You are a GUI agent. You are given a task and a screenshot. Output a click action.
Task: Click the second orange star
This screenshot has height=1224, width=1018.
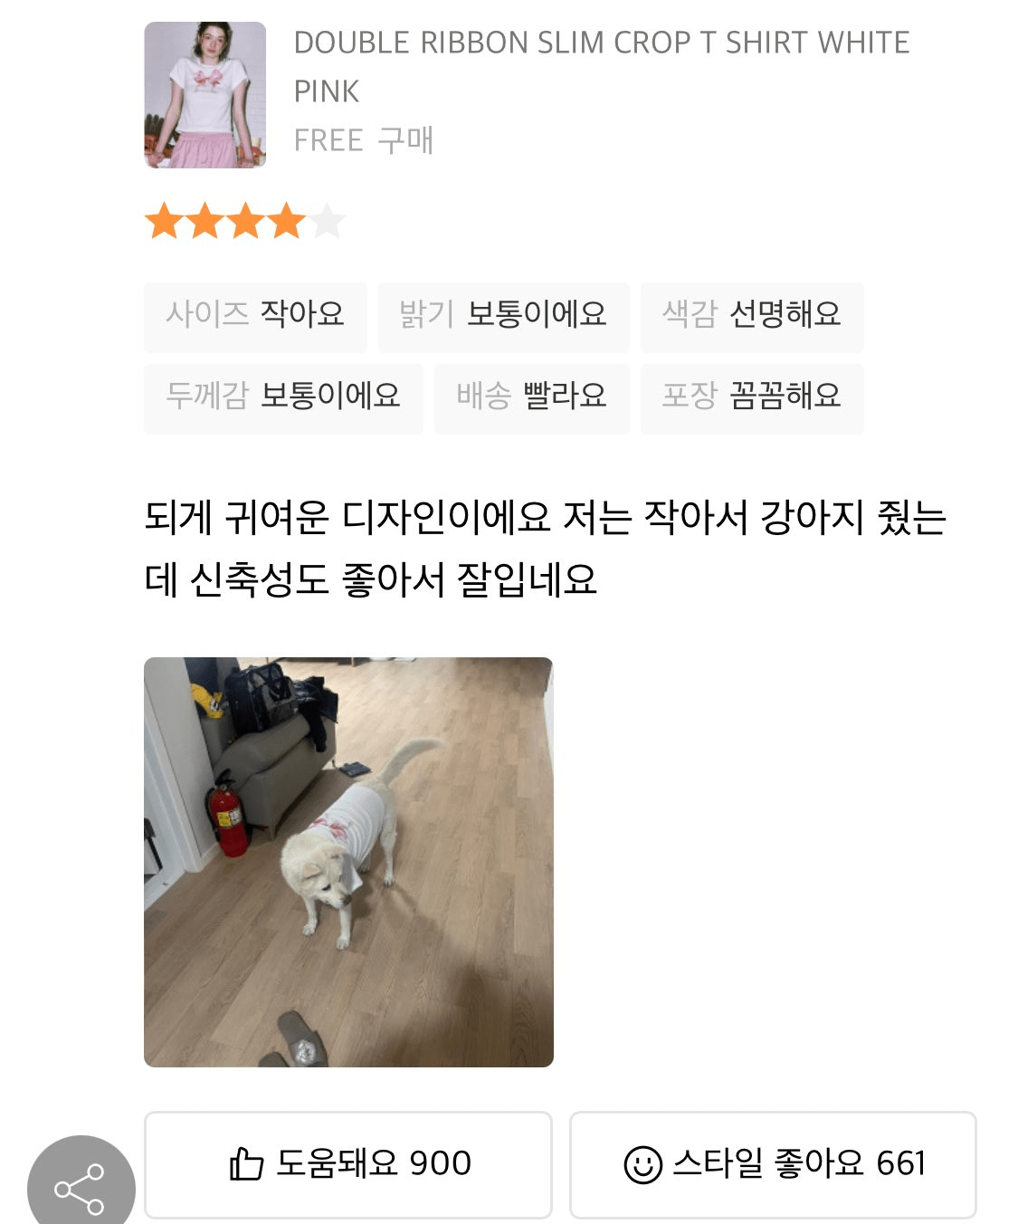[x=205, y=221]
